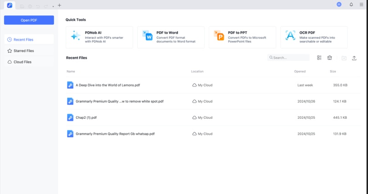Select Recent Files in the sidebar
368x194 pixels.
click(x=29, y=40)
